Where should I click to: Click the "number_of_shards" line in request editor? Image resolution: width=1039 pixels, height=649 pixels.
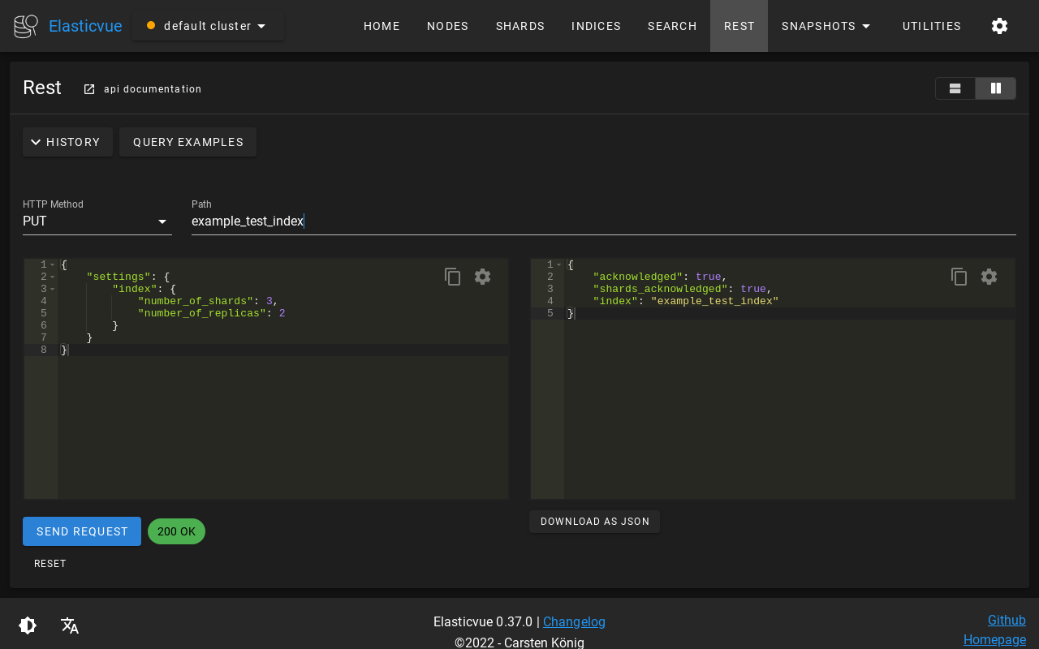(207, 301)
